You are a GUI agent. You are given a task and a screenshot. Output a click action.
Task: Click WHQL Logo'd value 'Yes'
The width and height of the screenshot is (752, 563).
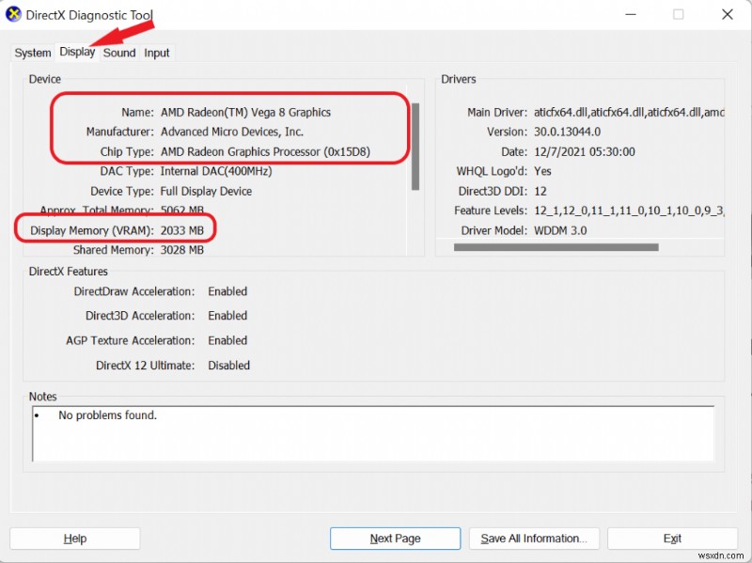coord(542,171)
